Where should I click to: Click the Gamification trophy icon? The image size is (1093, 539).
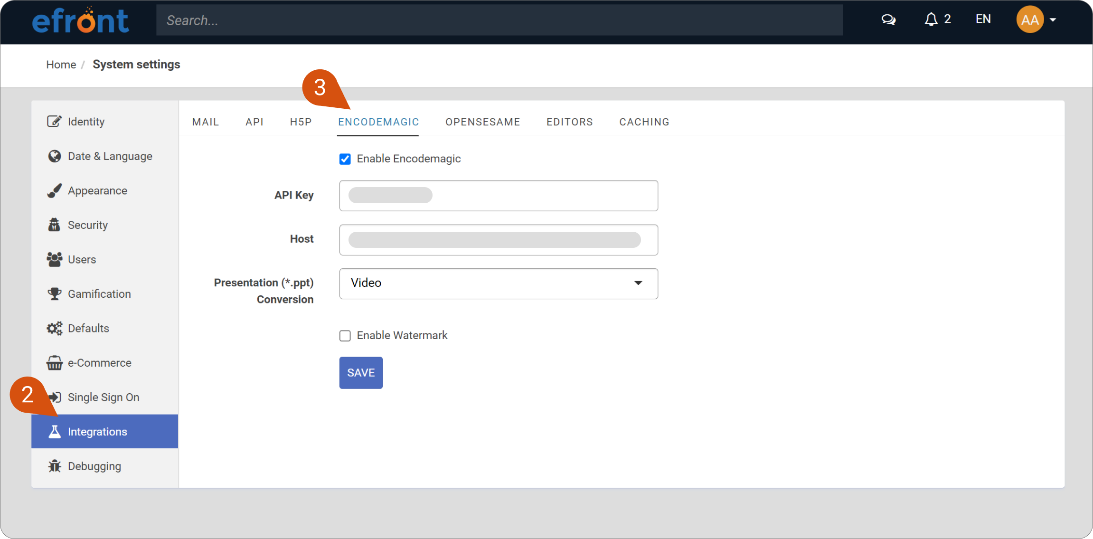click(54, 294)
